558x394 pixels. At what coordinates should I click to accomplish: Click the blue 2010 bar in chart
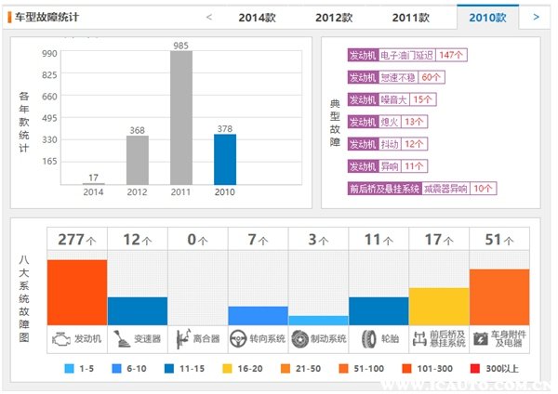(225, 159)
